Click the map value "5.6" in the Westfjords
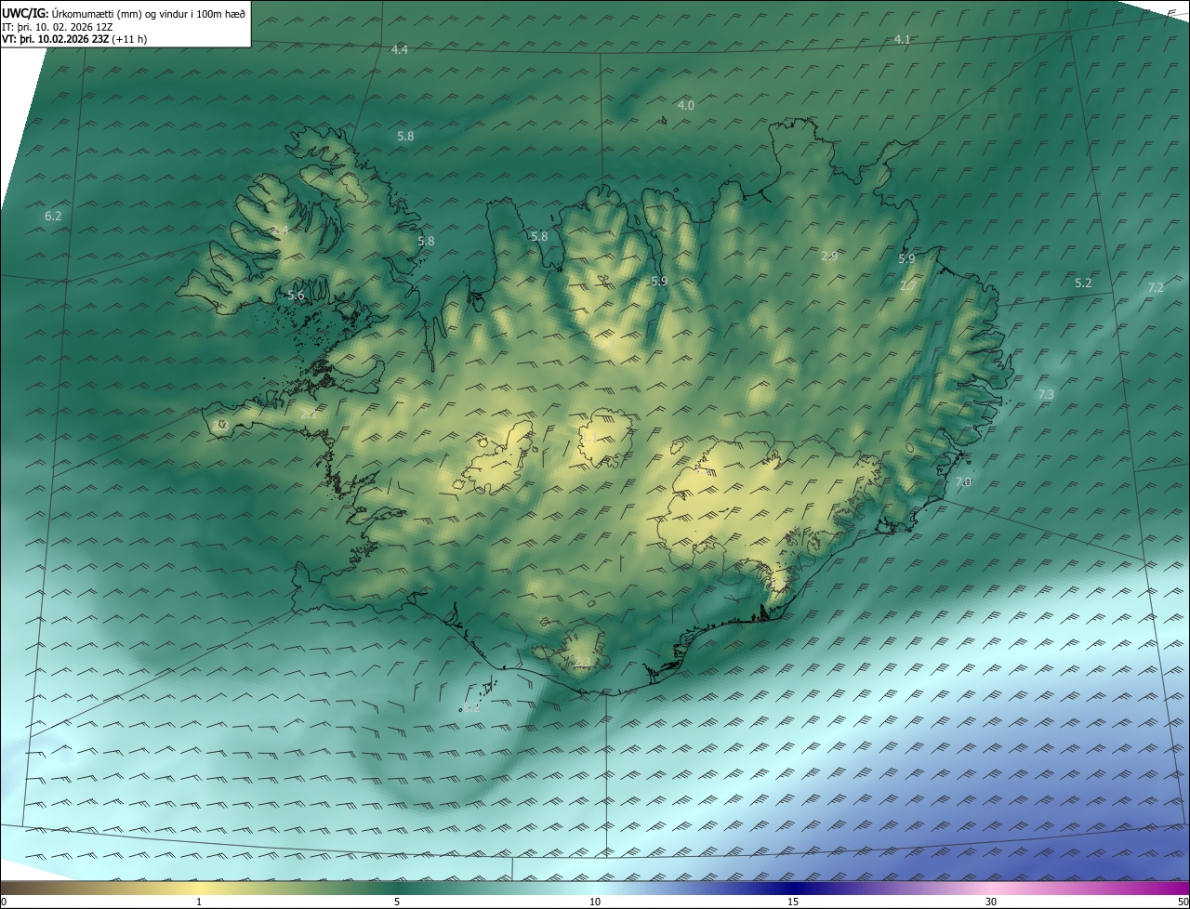This screenshot has width=1190, height=909. 296,295
